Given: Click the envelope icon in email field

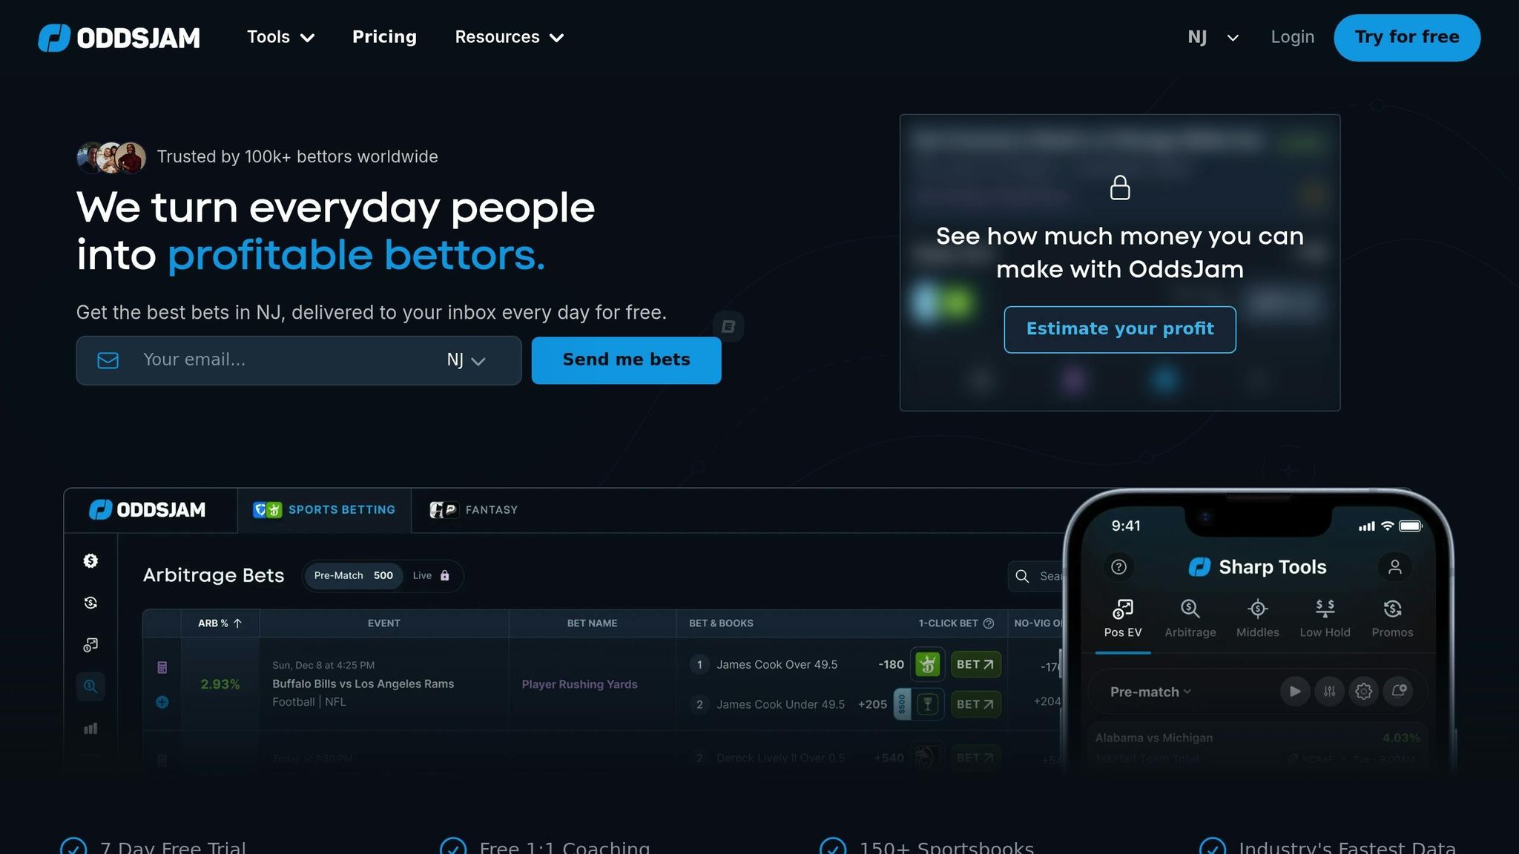Looking at the screenshot, I should (108, 360).
